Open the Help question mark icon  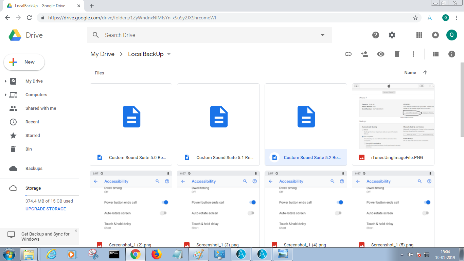[375, 35]
